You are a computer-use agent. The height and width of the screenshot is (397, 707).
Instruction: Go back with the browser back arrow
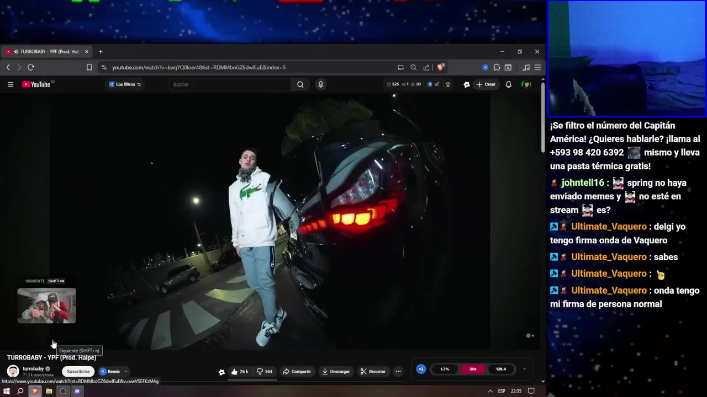coord(8,67)
